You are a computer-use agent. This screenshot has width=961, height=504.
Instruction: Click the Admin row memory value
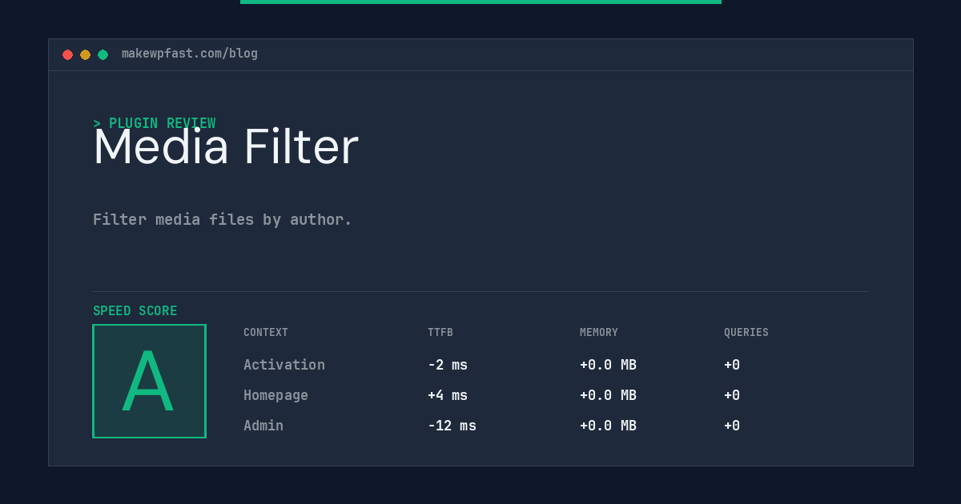point(608,426)
